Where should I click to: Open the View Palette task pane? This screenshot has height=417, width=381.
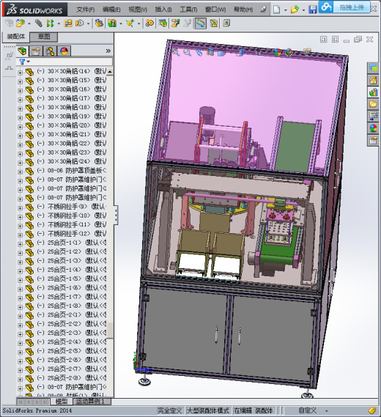pyautogui.click(x=373, y=117)
